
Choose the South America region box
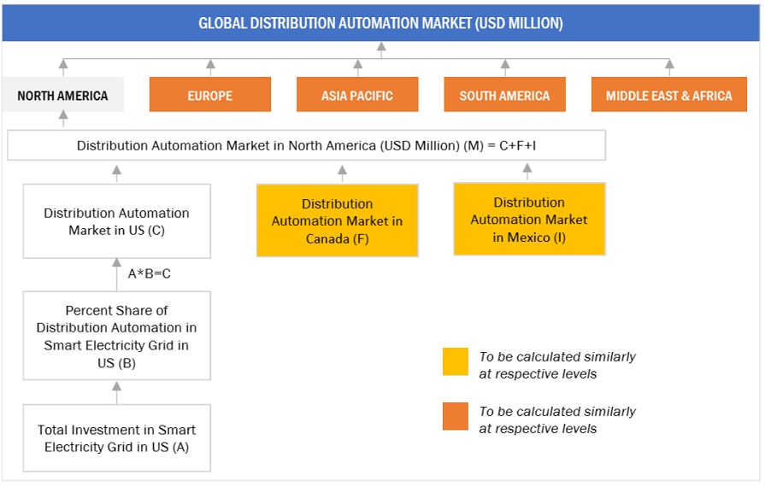[504, 95]
